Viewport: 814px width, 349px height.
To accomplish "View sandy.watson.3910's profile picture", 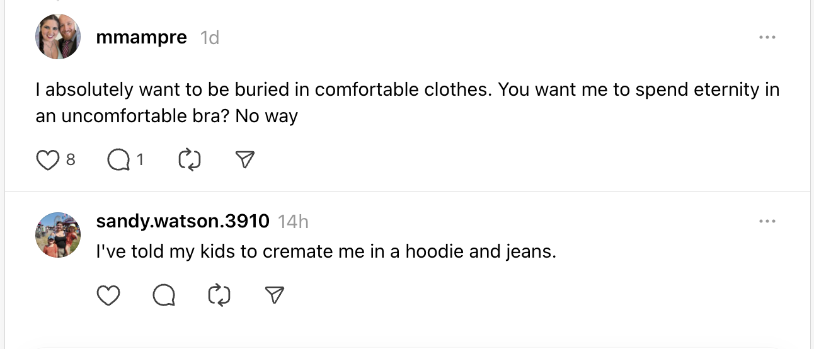I will (x=58, y=235).
